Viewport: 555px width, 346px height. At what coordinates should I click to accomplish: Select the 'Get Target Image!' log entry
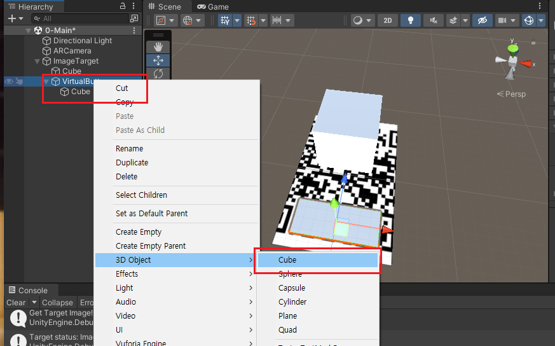pos(50,317)
